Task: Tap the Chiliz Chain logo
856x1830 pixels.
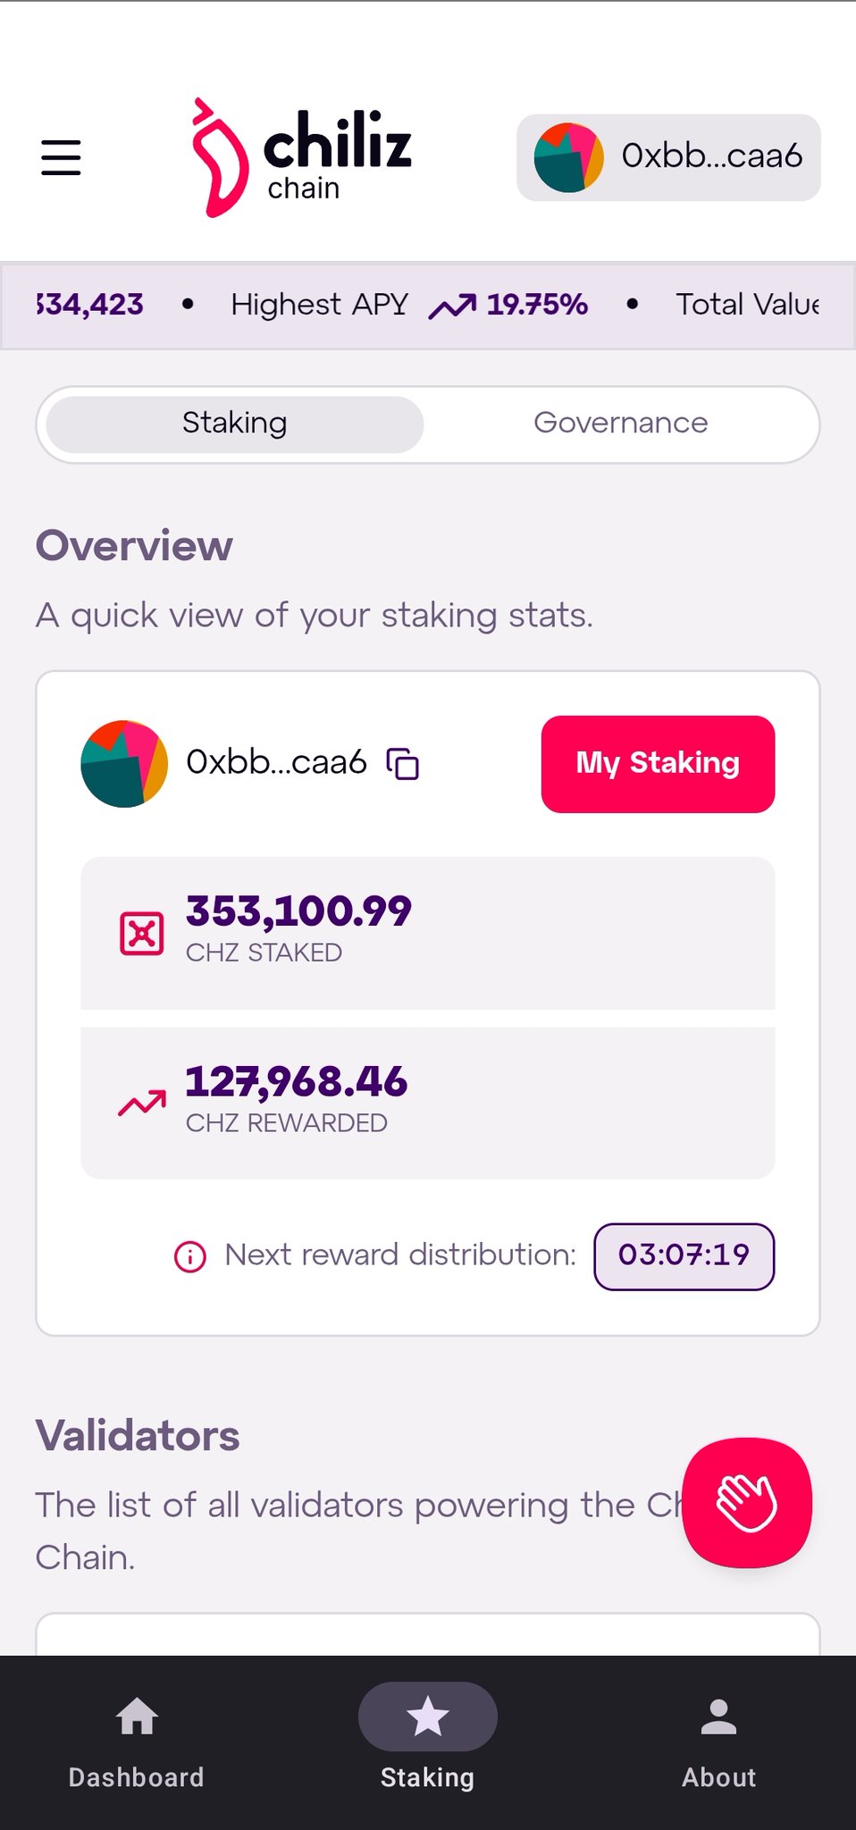Action: tap(301, 157)
